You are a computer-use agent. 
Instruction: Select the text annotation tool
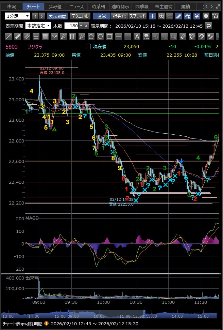pos(137,36)
